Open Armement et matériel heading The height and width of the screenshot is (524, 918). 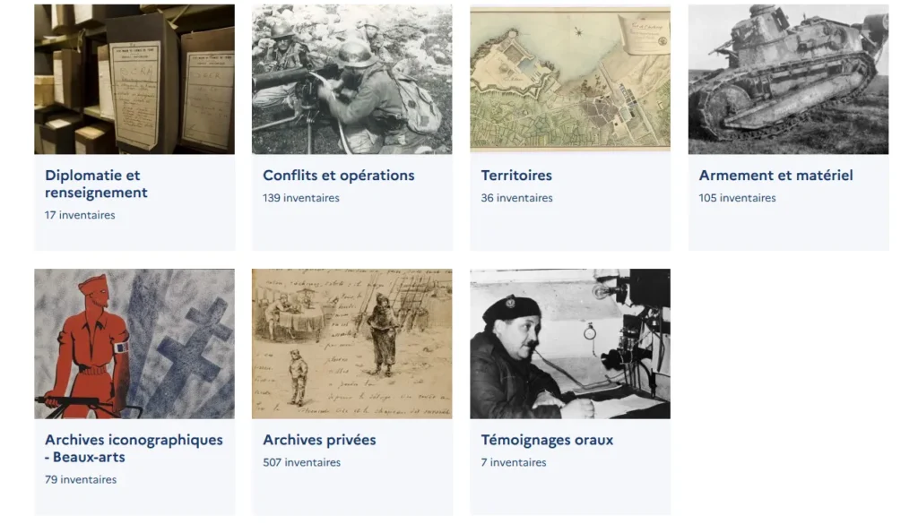[775, 176]
